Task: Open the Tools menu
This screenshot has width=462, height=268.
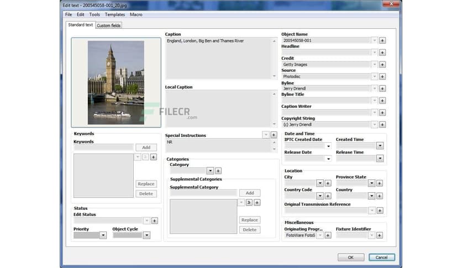Action: [95, 14]
